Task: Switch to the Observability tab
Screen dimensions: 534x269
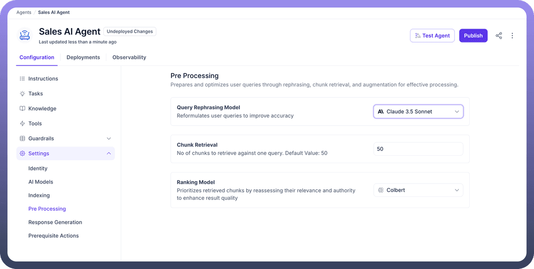Action: (x=129, y=57)
